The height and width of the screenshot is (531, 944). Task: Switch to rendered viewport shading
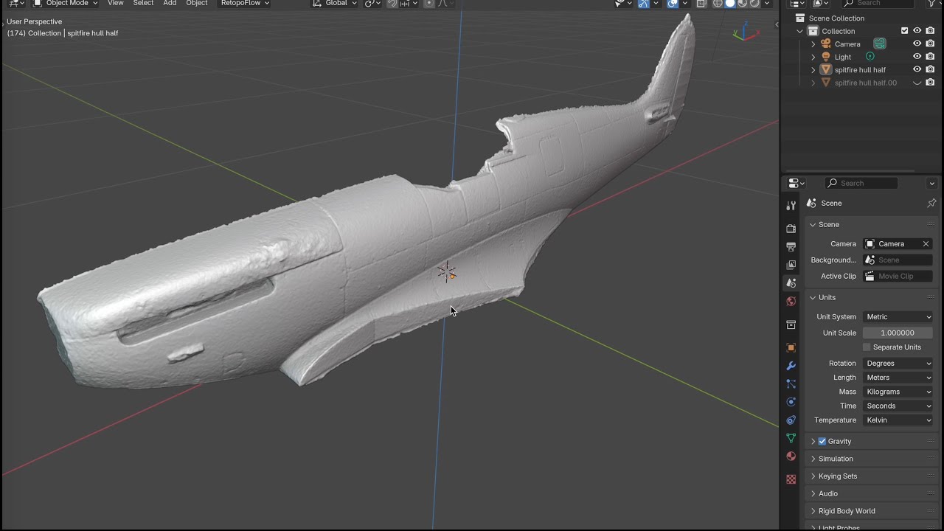[x=755, y=4]
